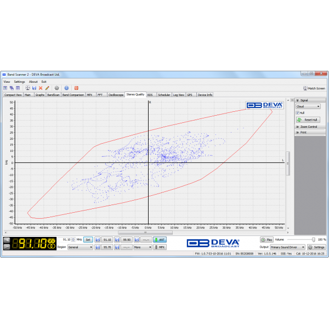Toggle the MPX input button
Viewport: 329px width, 329px height.
click(x=160, y=247)
